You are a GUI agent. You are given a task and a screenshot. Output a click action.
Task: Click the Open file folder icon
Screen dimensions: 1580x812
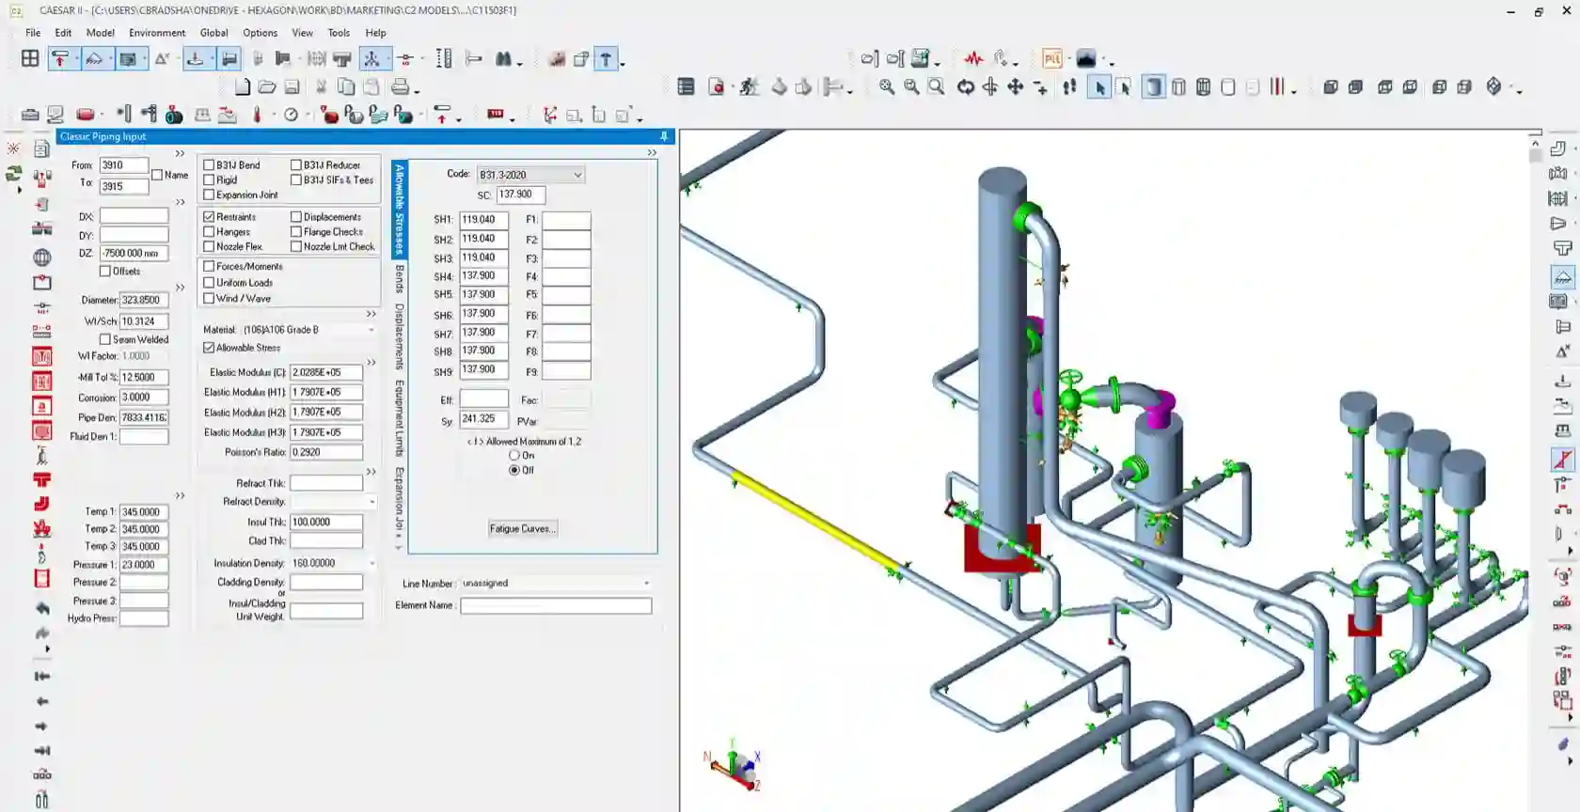point(267,87)
